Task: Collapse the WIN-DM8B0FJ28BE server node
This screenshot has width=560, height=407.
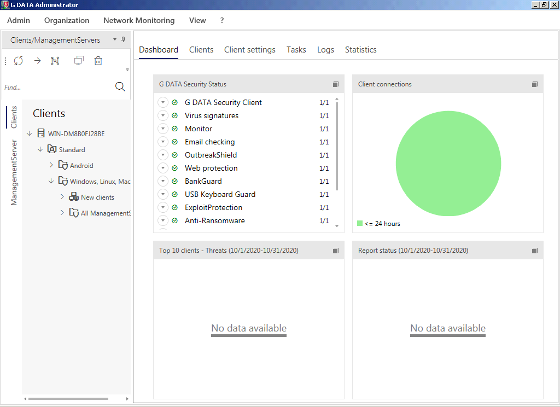Action: (30, 133)
